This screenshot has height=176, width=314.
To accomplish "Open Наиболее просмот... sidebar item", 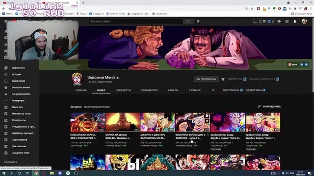I will 23,133.
